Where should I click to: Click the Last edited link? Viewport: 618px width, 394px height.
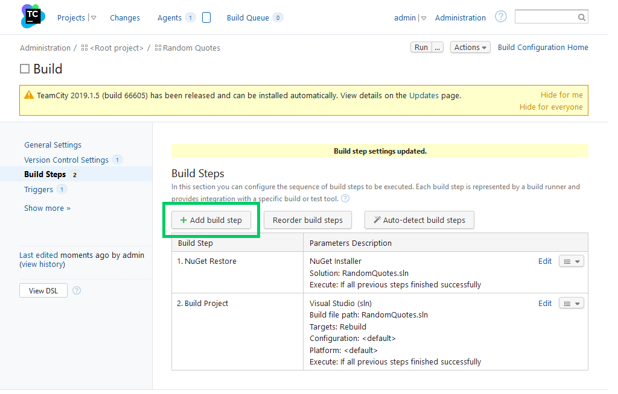point(39,255)
